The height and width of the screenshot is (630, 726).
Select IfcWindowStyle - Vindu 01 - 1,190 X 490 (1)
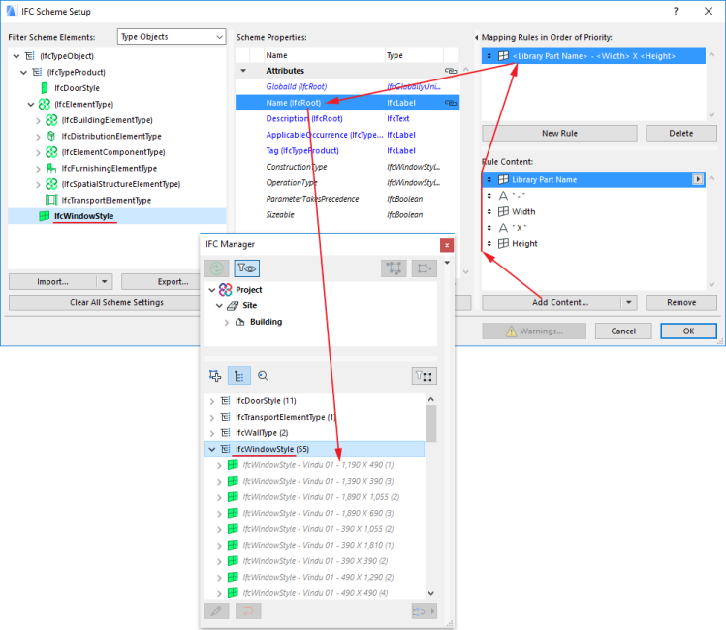coord(319,465)
